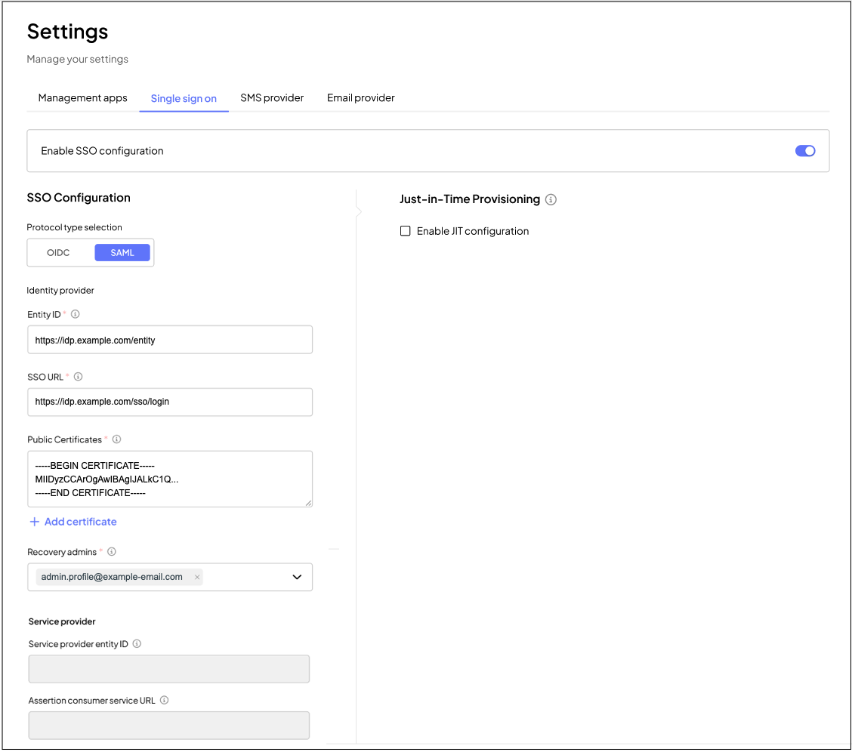Click the Assertion consumer service URL info icon
This screenshot has width=852, height=752.
pos(164,700)
